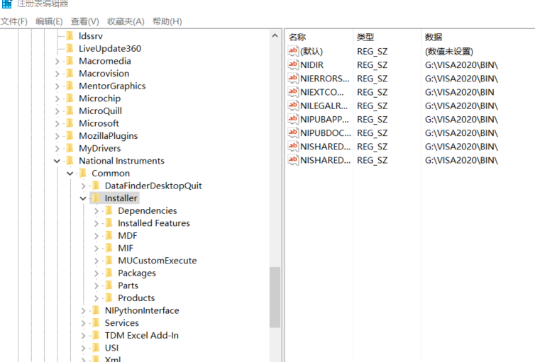Click the MDF folder icon
Screen dimensions: 535x362
pos(109,236)
